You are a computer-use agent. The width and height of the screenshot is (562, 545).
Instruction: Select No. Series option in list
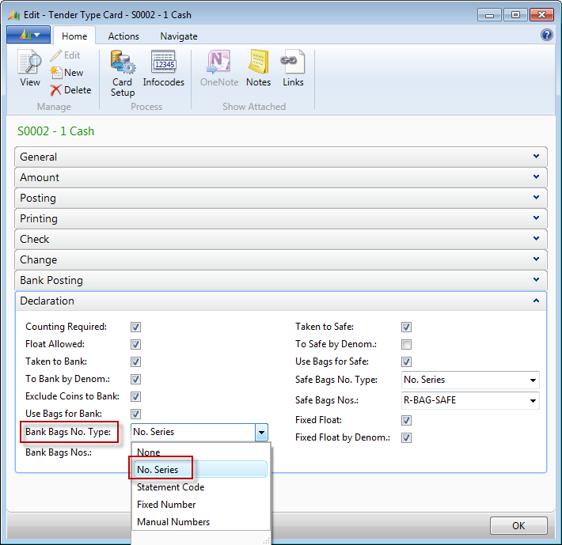click(x=200, y=469)
